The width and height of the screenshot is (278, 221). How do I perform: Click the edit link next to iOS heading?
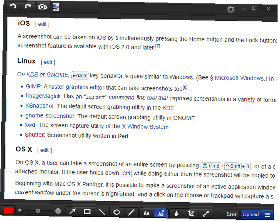click(42, 24)
